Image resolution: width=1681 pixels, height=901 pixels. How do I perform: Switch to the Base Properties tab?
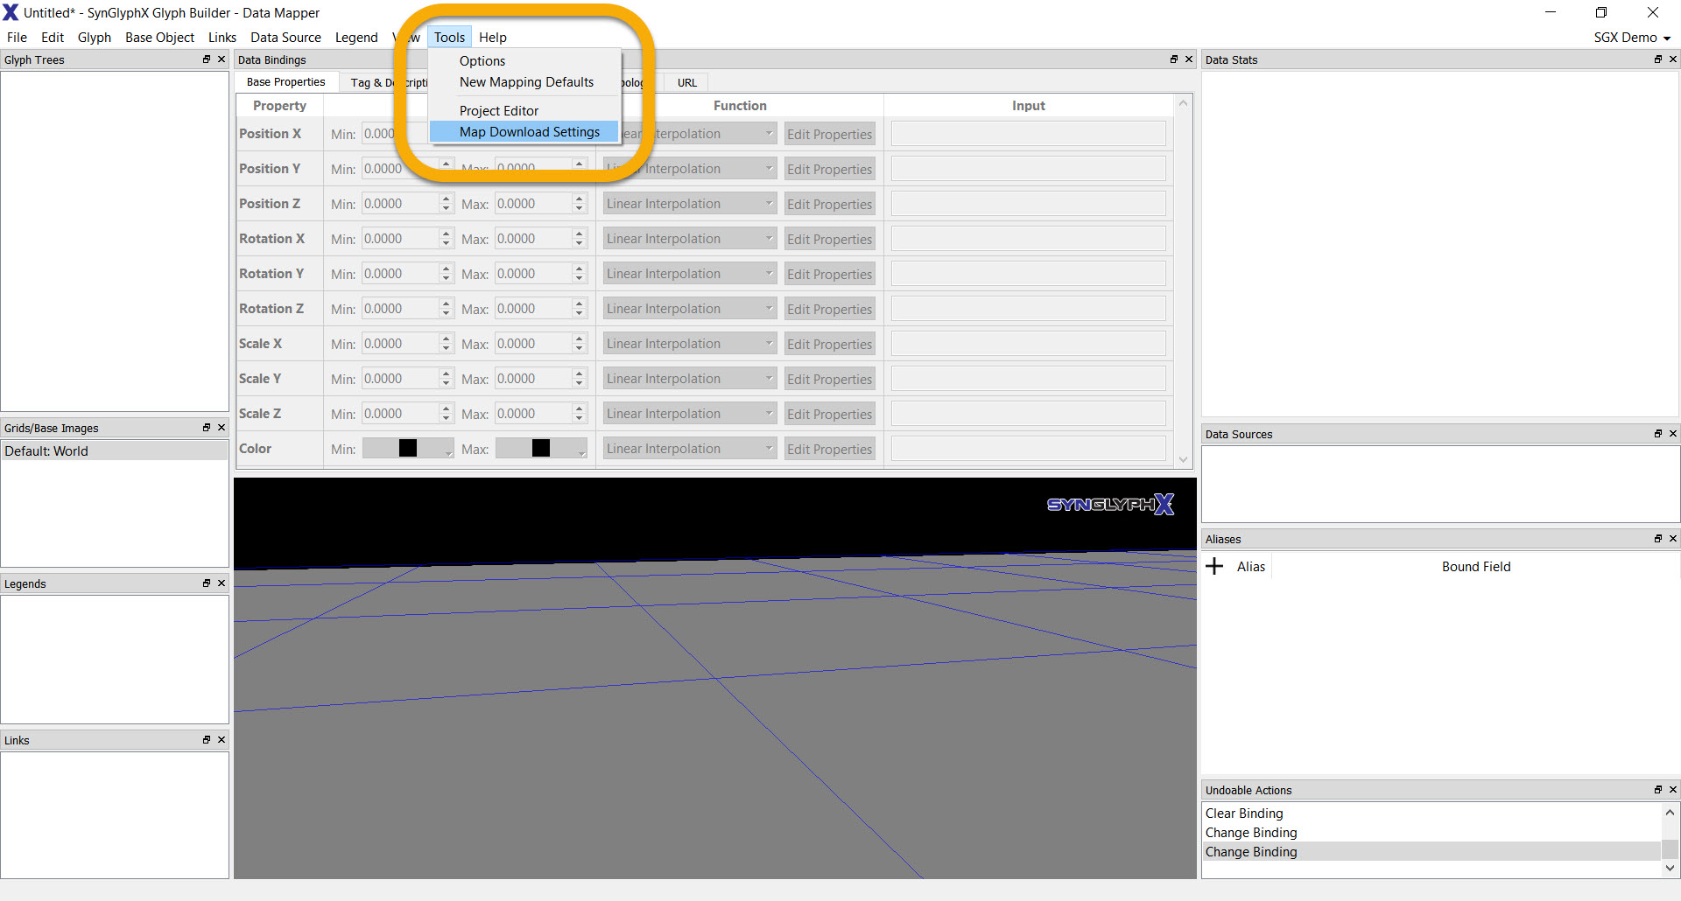click(286, 82)
